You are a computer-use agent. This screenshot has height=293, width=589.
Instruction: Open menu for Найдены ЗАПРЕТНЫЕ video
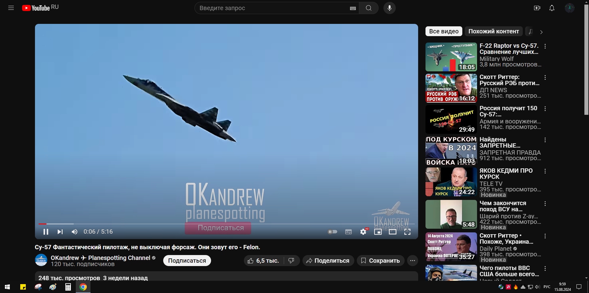click(x=545, y=140)
